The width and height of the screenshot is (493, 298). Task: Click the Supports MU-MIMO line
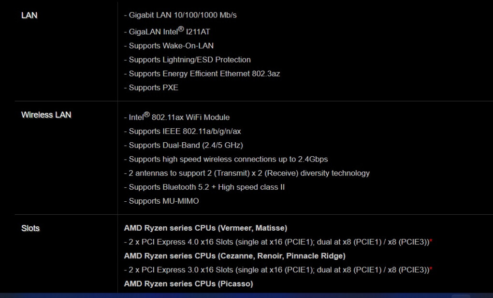click(x=161, y=201)
